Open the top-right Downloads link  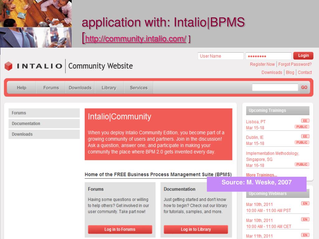pyautogui.click(x=272, y=72)
